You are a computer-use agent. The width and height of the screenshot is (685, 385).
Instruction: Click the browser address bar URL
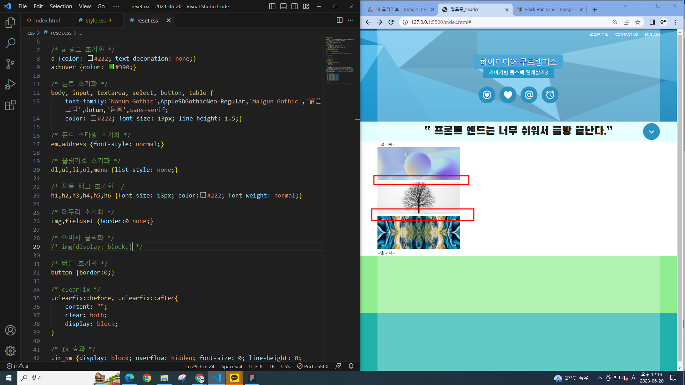coord(441,22)
